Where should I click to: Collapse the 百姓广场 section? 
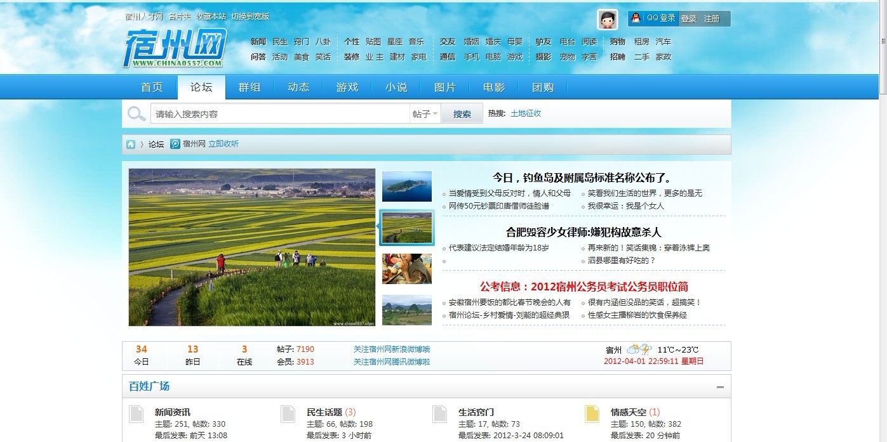coord(720,387)
